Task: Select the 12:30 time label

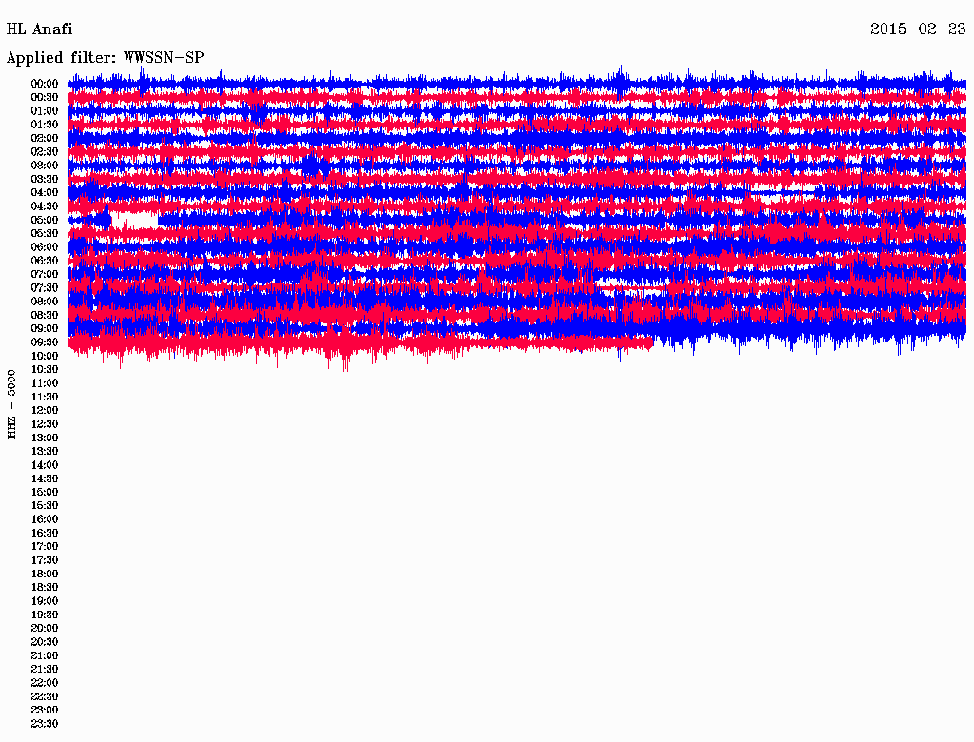Action: (x=45, y=424)
